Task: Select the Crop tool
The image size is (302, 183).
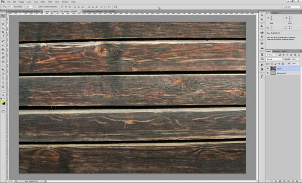Action: [x=3, y=32]
